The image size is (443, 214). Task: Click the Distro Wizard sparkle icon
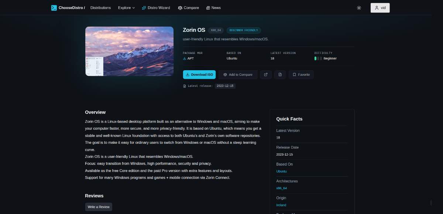[x=144, y=8]
